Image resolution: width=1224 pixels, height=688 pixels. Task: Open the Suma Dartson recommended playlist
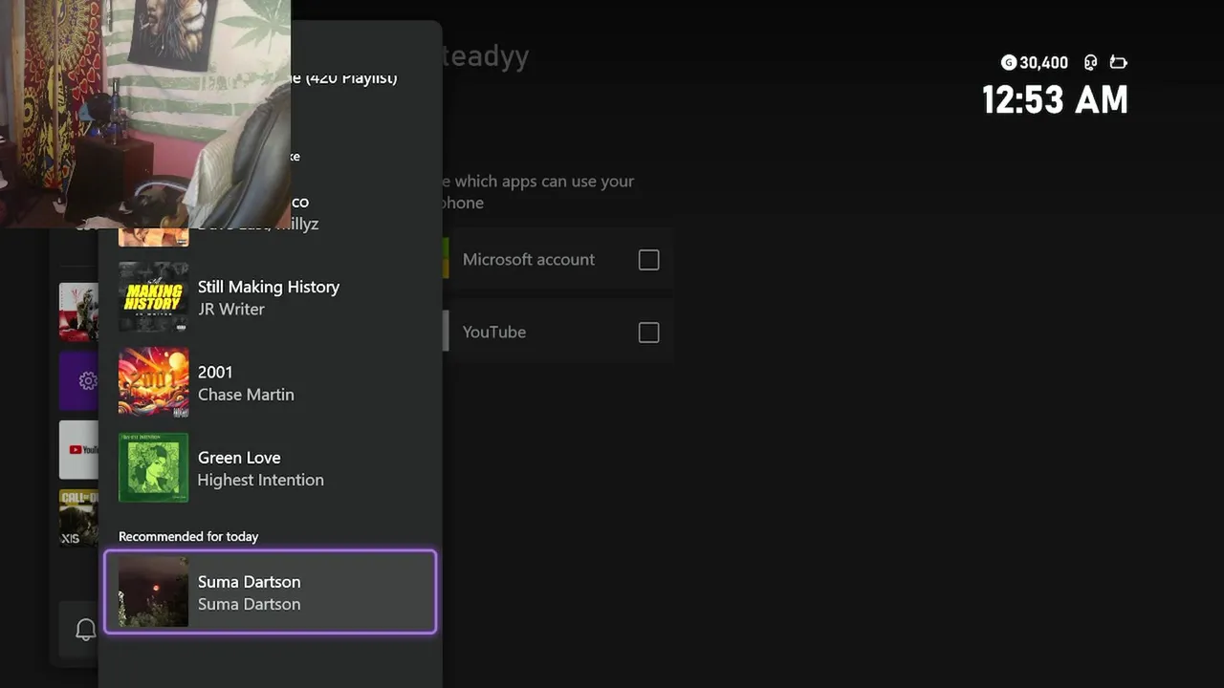(270, 591)
